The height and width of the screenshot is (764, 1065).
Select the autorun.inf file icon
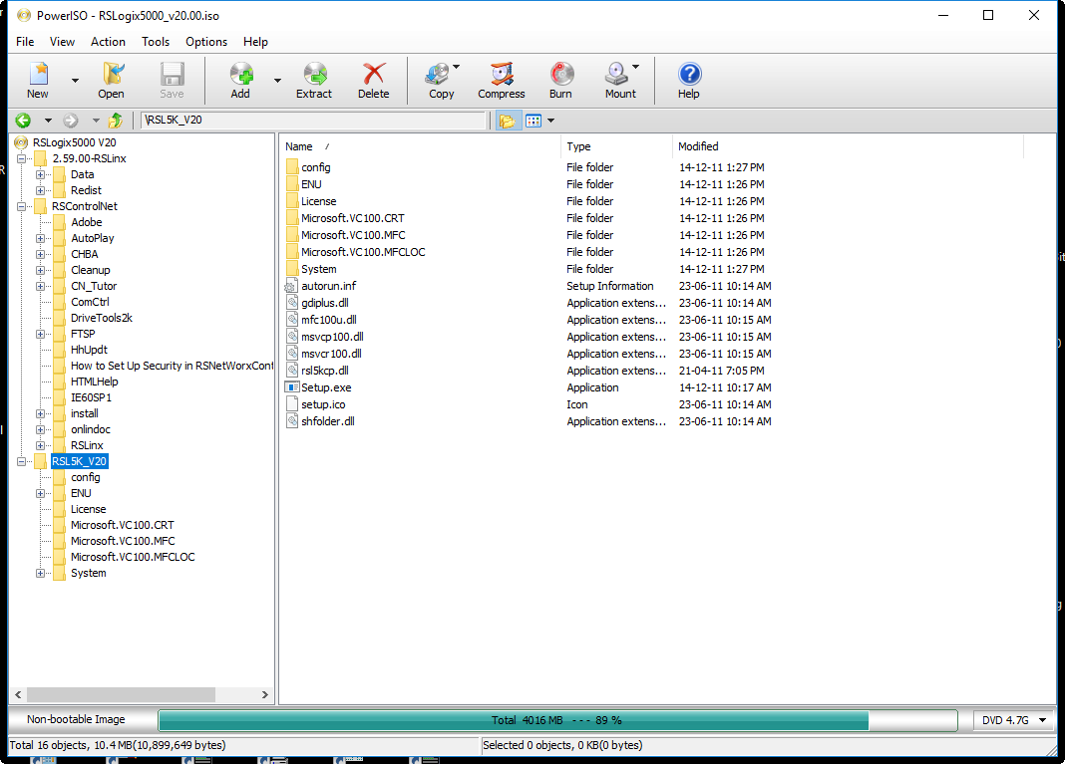291,286
